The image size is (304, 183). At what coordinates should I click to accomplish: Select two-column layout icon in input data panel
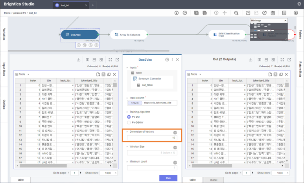click(x=88, y=60)
